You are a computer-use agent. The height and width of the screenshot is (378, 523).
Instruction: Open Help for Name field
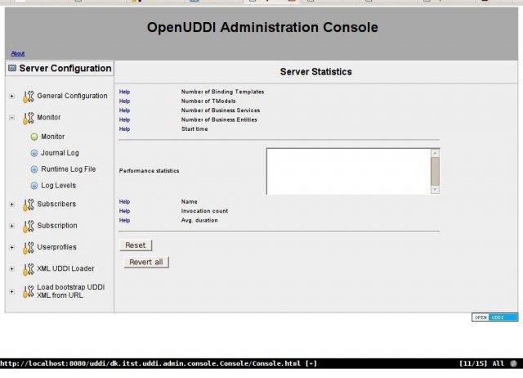(x=124, y=202)
